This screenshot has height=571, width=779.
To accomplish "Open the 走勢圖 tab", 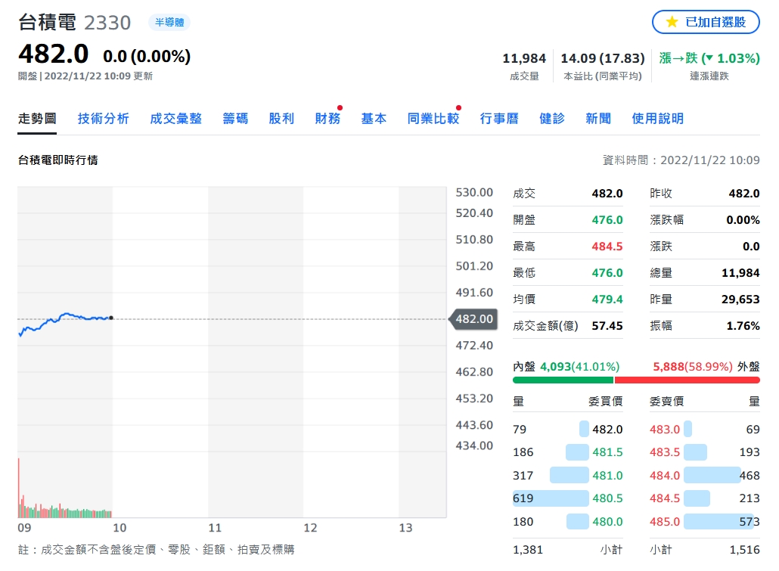I will coord(37,118).
